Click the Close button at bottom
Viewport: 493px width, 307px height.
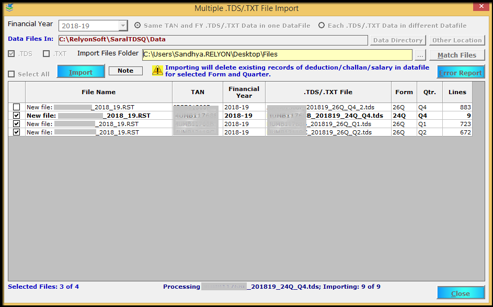460,292
